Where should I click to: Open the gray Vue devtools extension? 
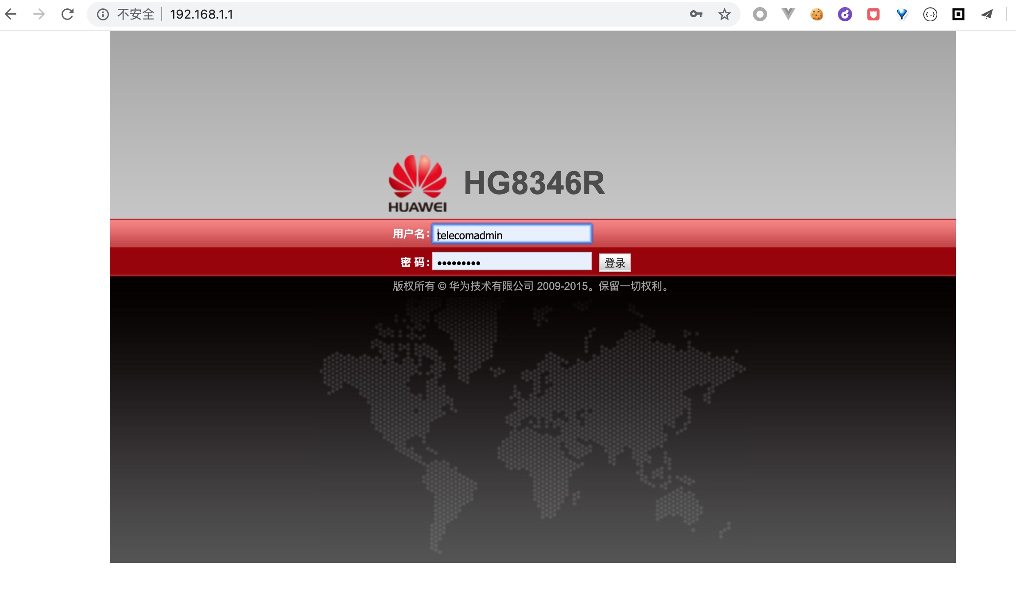point(788,14)
